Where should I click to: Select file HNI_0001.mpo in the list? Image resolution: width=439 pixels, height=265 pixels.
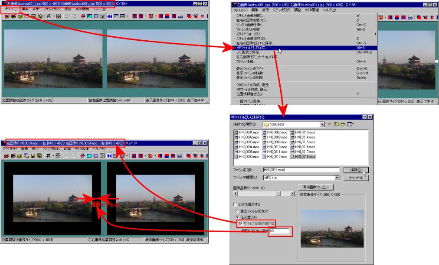247,132
